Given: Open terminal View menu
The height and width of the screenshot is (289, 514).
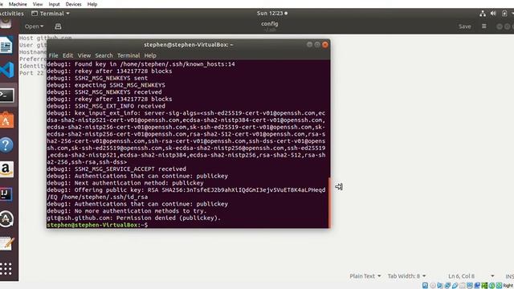Looking at the screenshot, I should tap(84, 55).
